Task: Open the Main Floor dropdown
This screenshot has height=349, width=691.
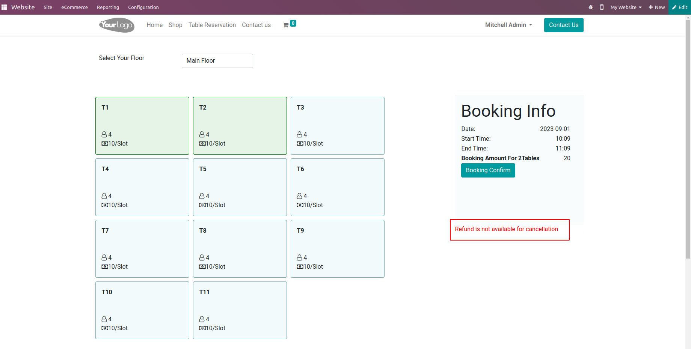Action: coord(217,61)
